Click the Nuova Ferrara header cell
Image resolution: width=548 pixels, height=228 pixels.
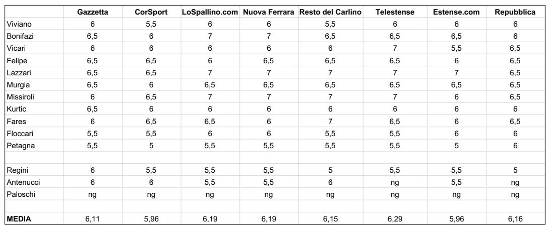(x=268, y=12)
